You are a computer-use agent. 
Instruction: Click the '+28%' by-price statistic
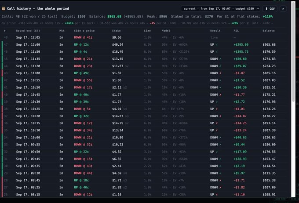pos(235,23)
